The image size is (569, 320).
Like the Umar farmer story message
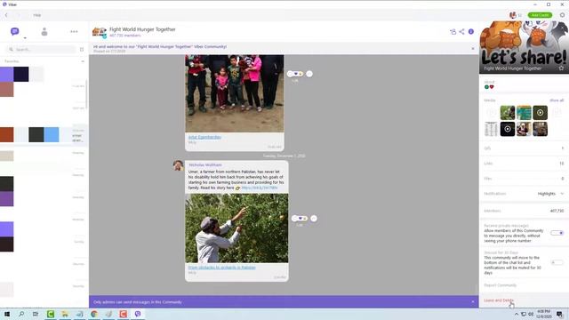coord(300,219)
